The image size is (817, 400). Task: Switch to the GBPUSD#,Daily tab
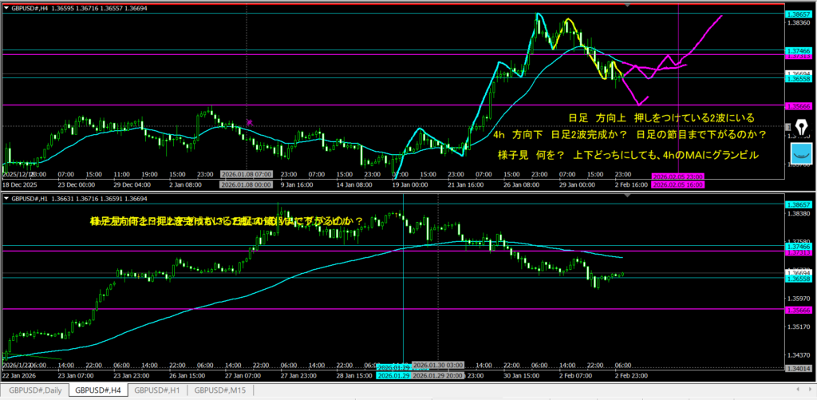click(35, 390)
